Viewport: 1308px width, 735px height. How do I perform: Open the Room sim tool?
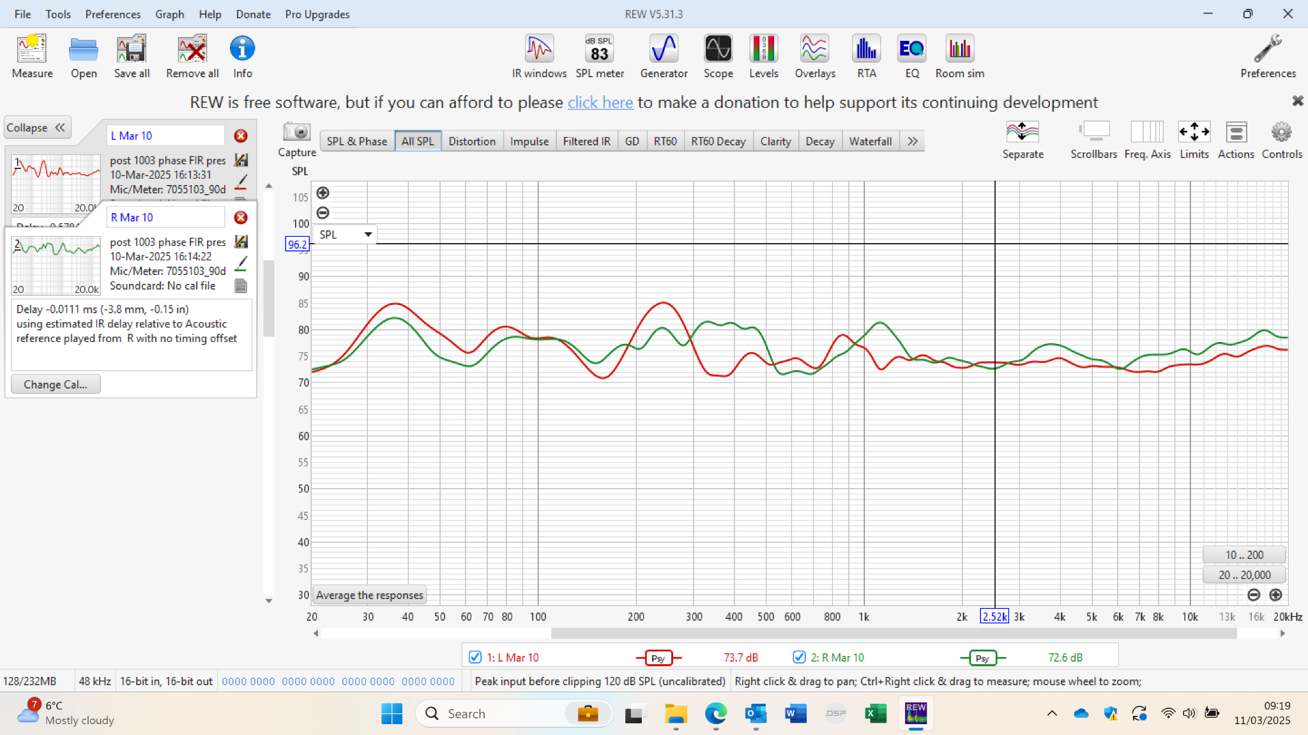point(959,56)
